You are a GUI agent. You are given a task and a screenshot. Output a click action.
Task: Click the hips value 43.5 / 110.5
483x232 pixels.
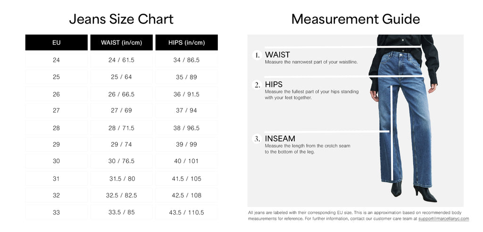pyautogui.click(x=186, y=212)
